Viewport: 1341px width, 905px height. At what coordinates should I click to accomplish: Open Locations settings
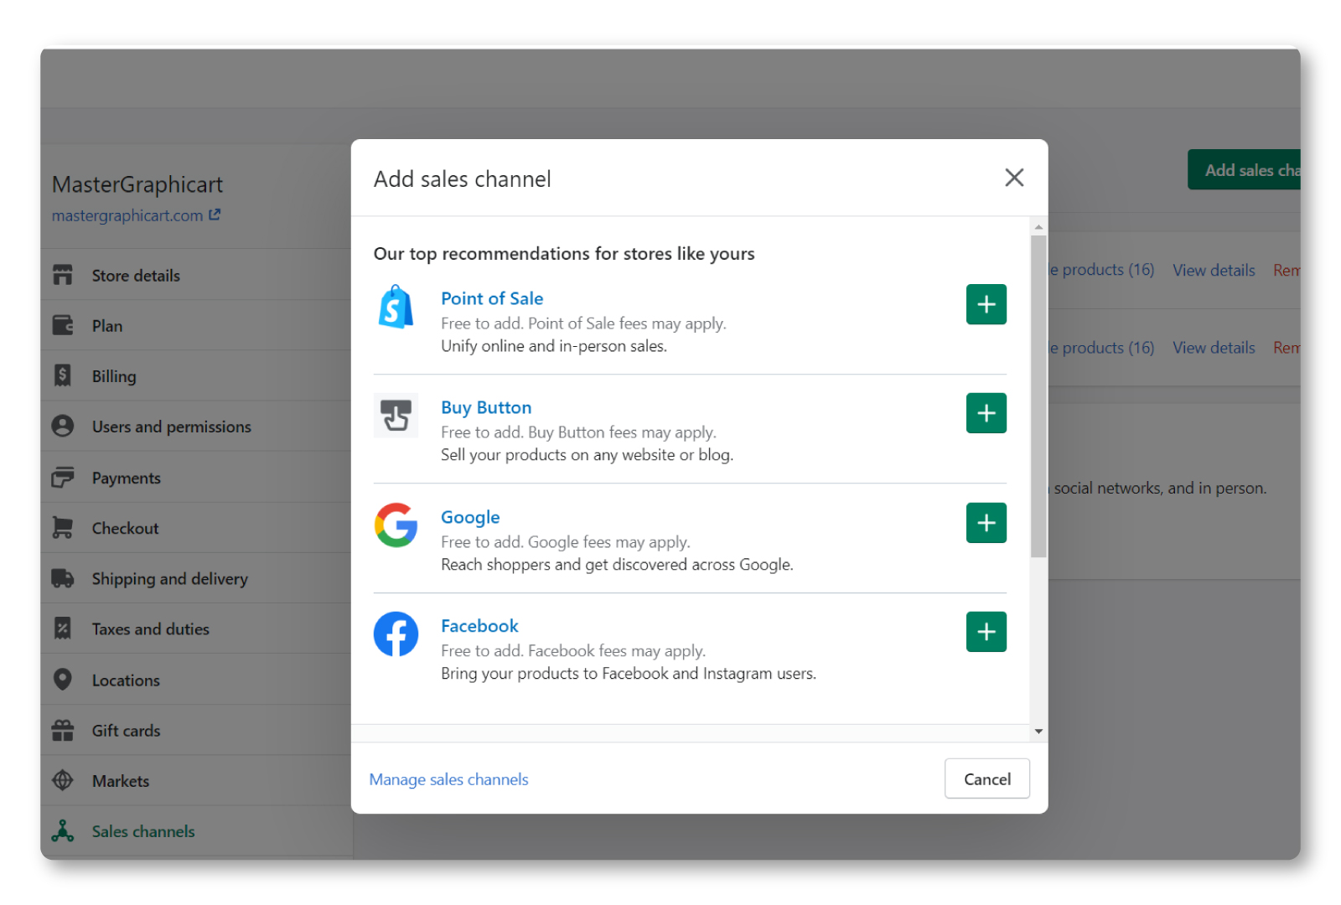tap(196, 680)
